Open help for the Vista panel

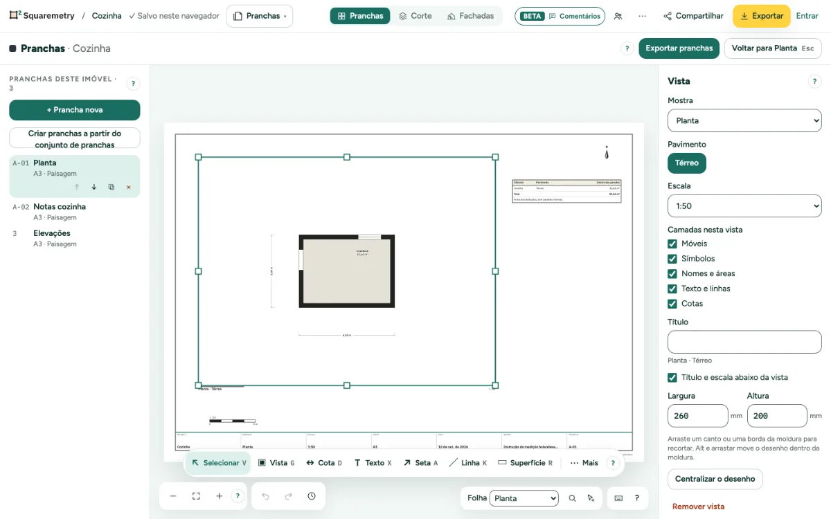[x=814, y=82]
